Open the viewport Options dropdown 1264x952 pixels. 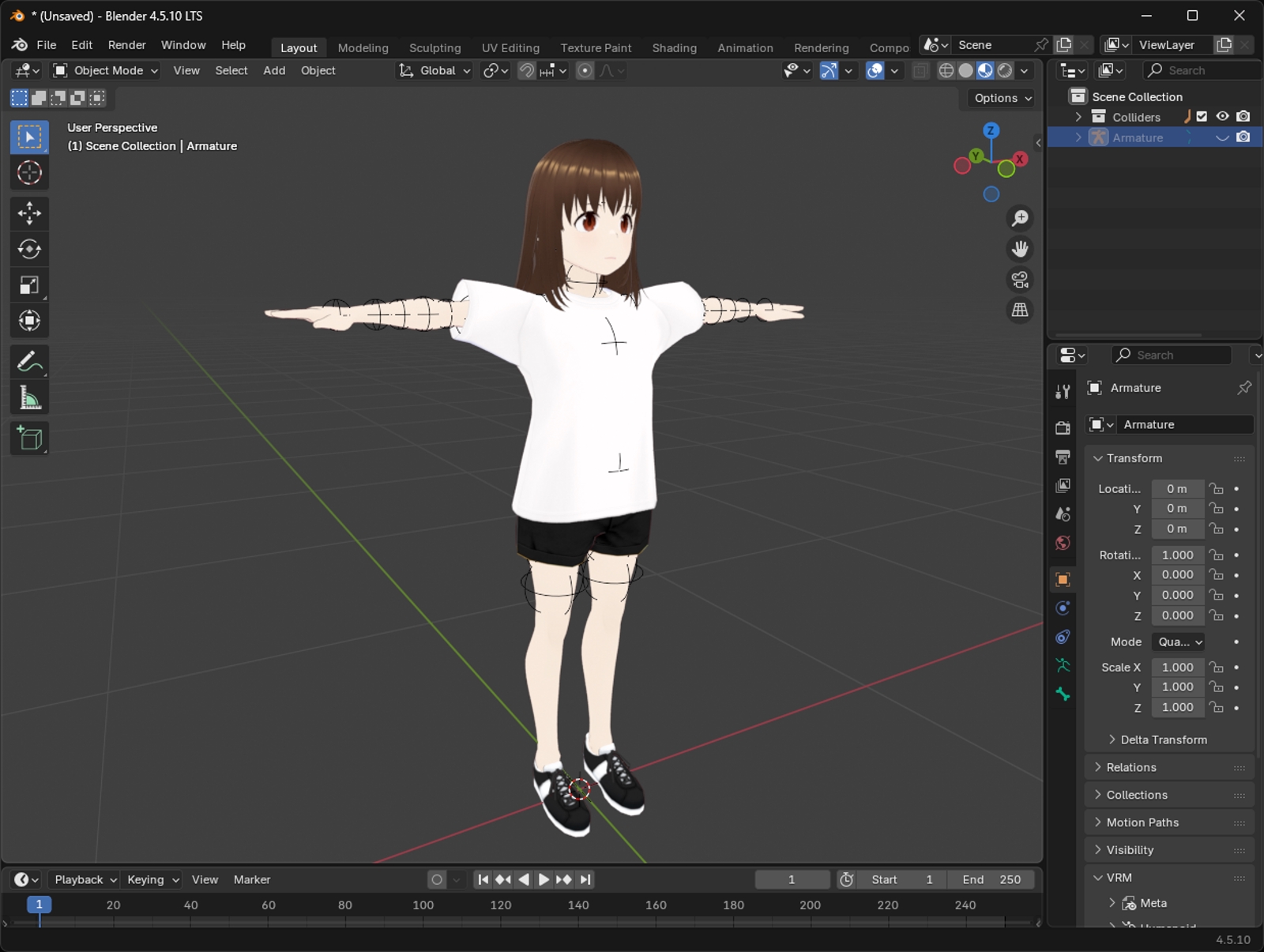[x=1003, y=99]
